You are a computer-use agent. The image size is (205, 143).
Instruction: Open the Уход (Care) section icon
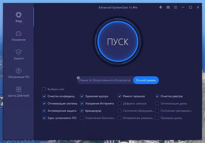point(18,15)
